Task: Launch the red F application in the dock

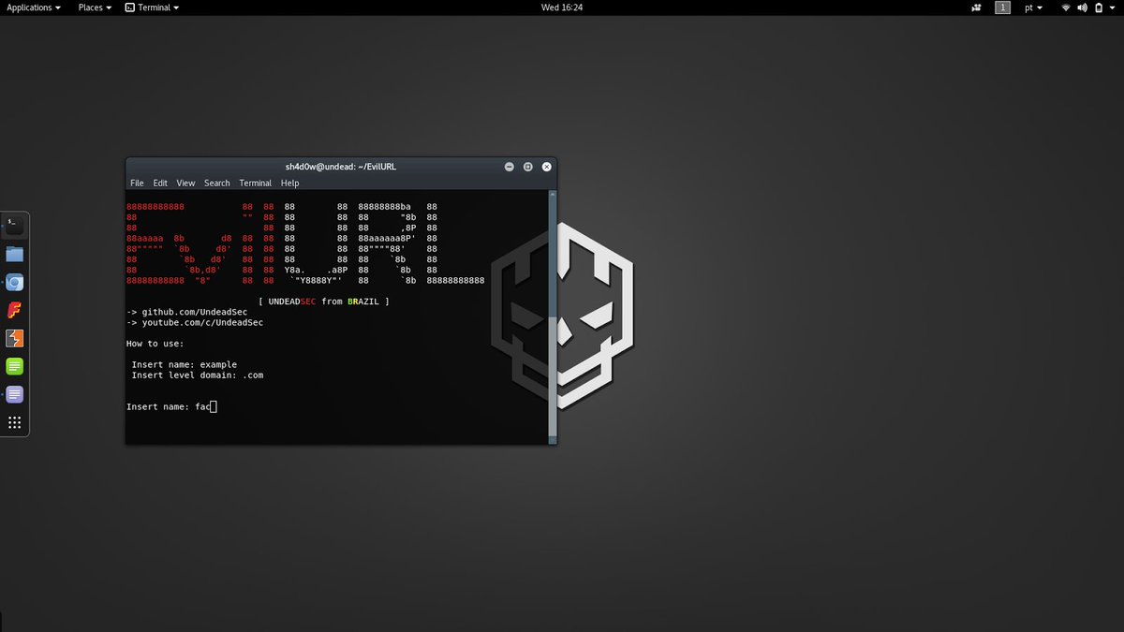Action: pyautogui.click(x=14, y=310)
